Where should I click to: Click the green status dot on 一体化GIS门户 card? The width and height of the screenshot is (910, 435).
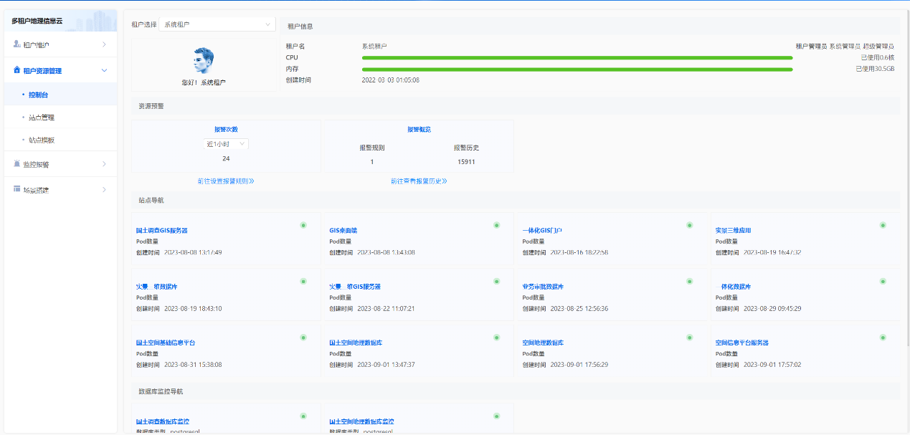689,225
